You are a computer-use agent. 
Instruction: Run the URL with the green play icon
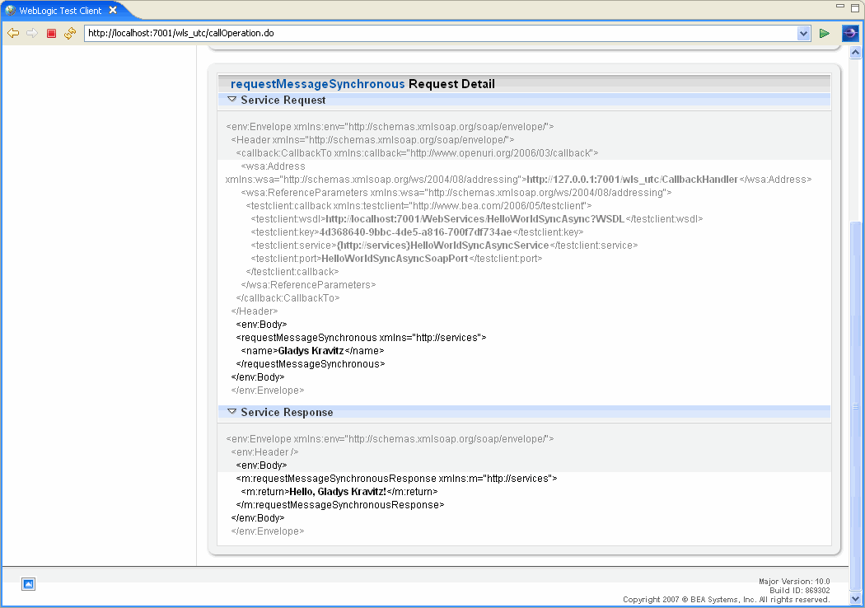[x=824, y=33]
